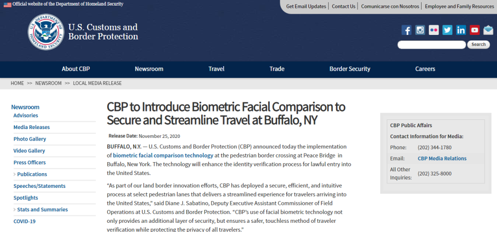Screen dimensions: 497x232
Task: Open the Careers navigation menu
Action: (x=425, y=69)
